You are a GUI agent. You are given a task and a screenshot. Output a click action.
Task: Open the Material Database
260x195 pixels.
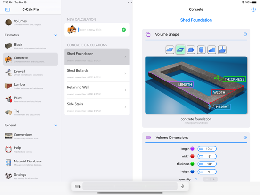[31, 162]
